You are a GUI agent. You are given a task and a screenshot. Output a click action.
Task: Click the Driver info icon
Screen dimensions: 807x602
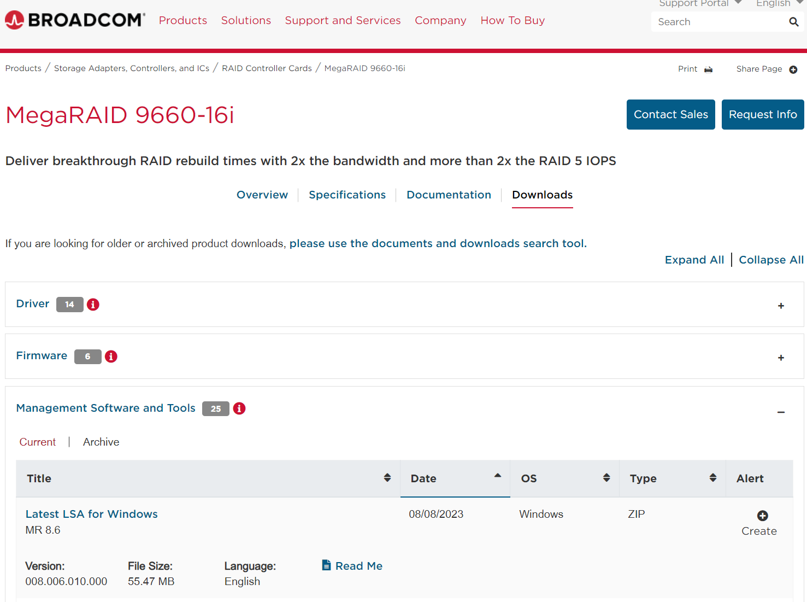(x=93, y=305)
